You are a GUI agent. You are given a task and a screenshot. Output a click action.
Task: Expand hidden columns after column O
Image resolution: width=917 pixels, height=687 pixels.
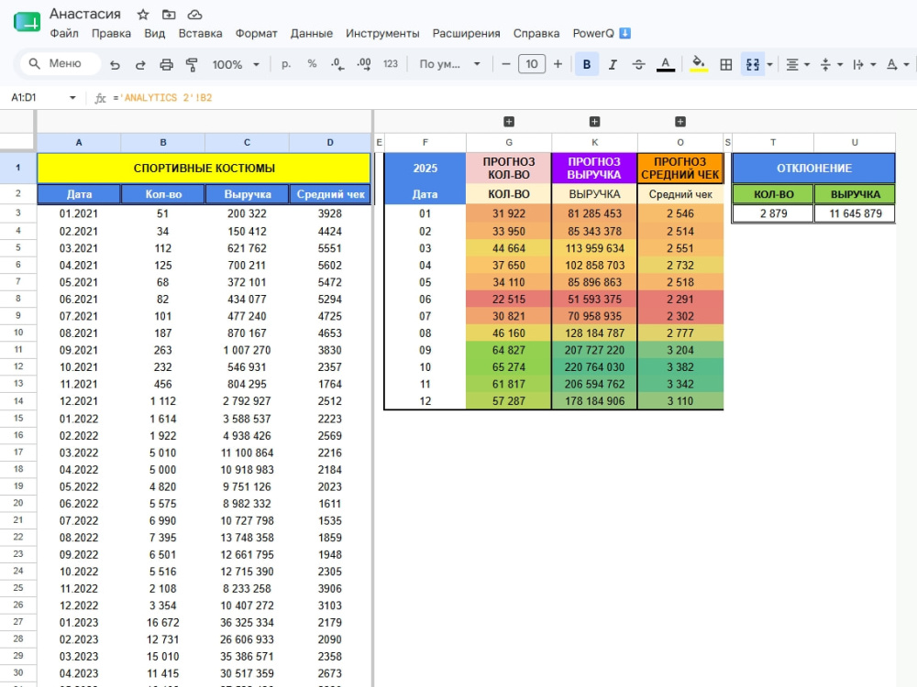coord(680,122)
